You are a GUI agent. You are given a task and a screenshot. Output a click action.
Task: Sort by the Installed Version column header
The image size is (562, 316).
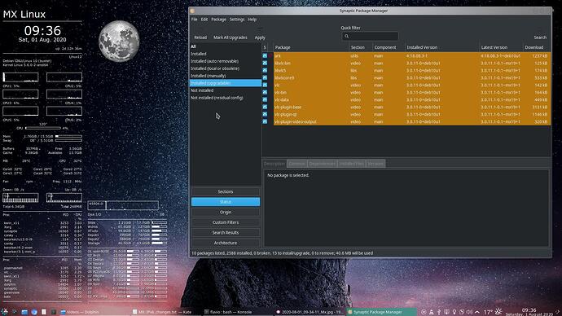[442, 47]
